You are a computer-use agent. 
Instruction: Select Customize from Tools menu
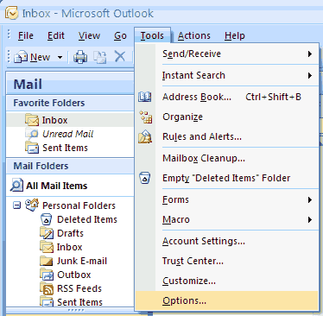[x=227, y=281]
